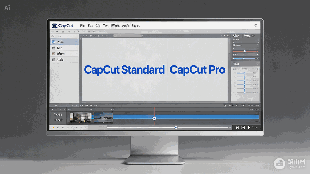Click the orange slider handle in right panel
Image resolution: width=310 pixels, height=174 pixels.
pyautogui.click(x=245, y=51)
